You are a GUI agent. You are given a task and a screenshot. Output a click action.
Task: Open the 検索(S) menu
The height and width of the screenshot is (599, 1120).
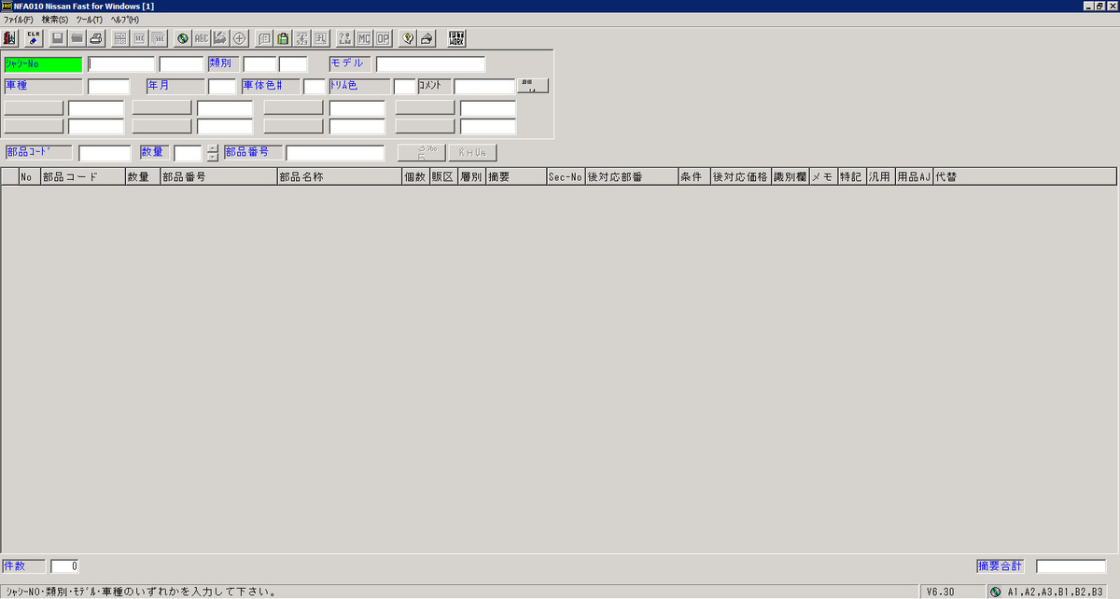click(55, 20)
